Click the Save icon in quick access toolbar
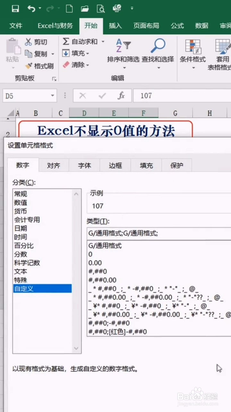Image resolution: width=231 pixels, height=412 pixels. (x=15, y=9)
